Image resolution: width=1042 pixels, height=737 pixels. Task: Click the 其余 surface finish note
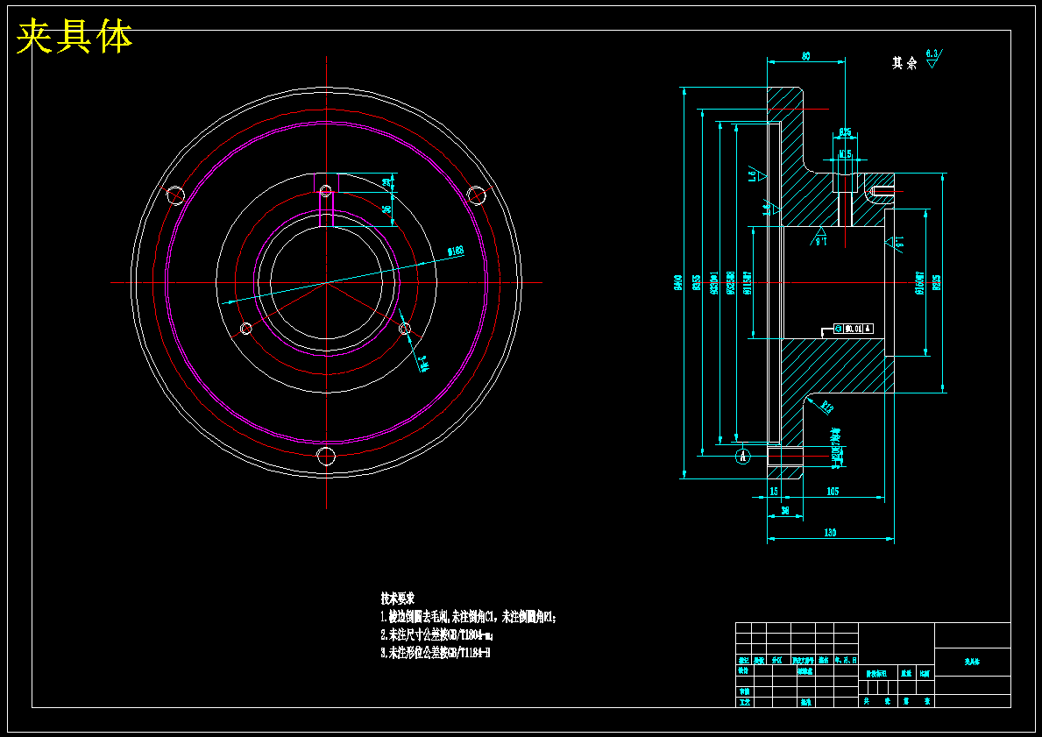point(904,63)
